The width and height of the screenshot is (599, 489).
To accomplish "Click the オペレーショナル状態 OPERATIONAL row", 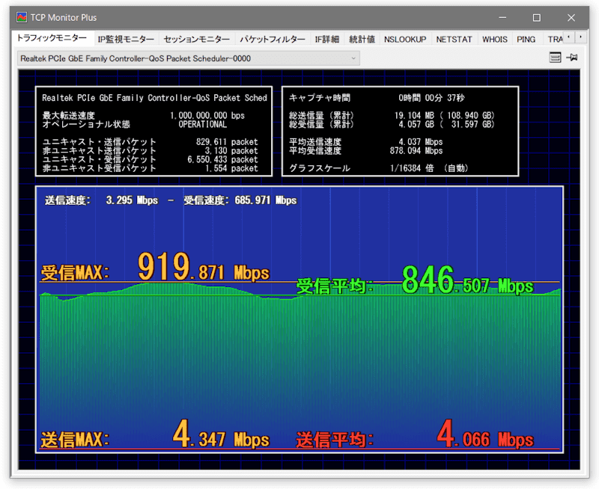I will point(135,124).
